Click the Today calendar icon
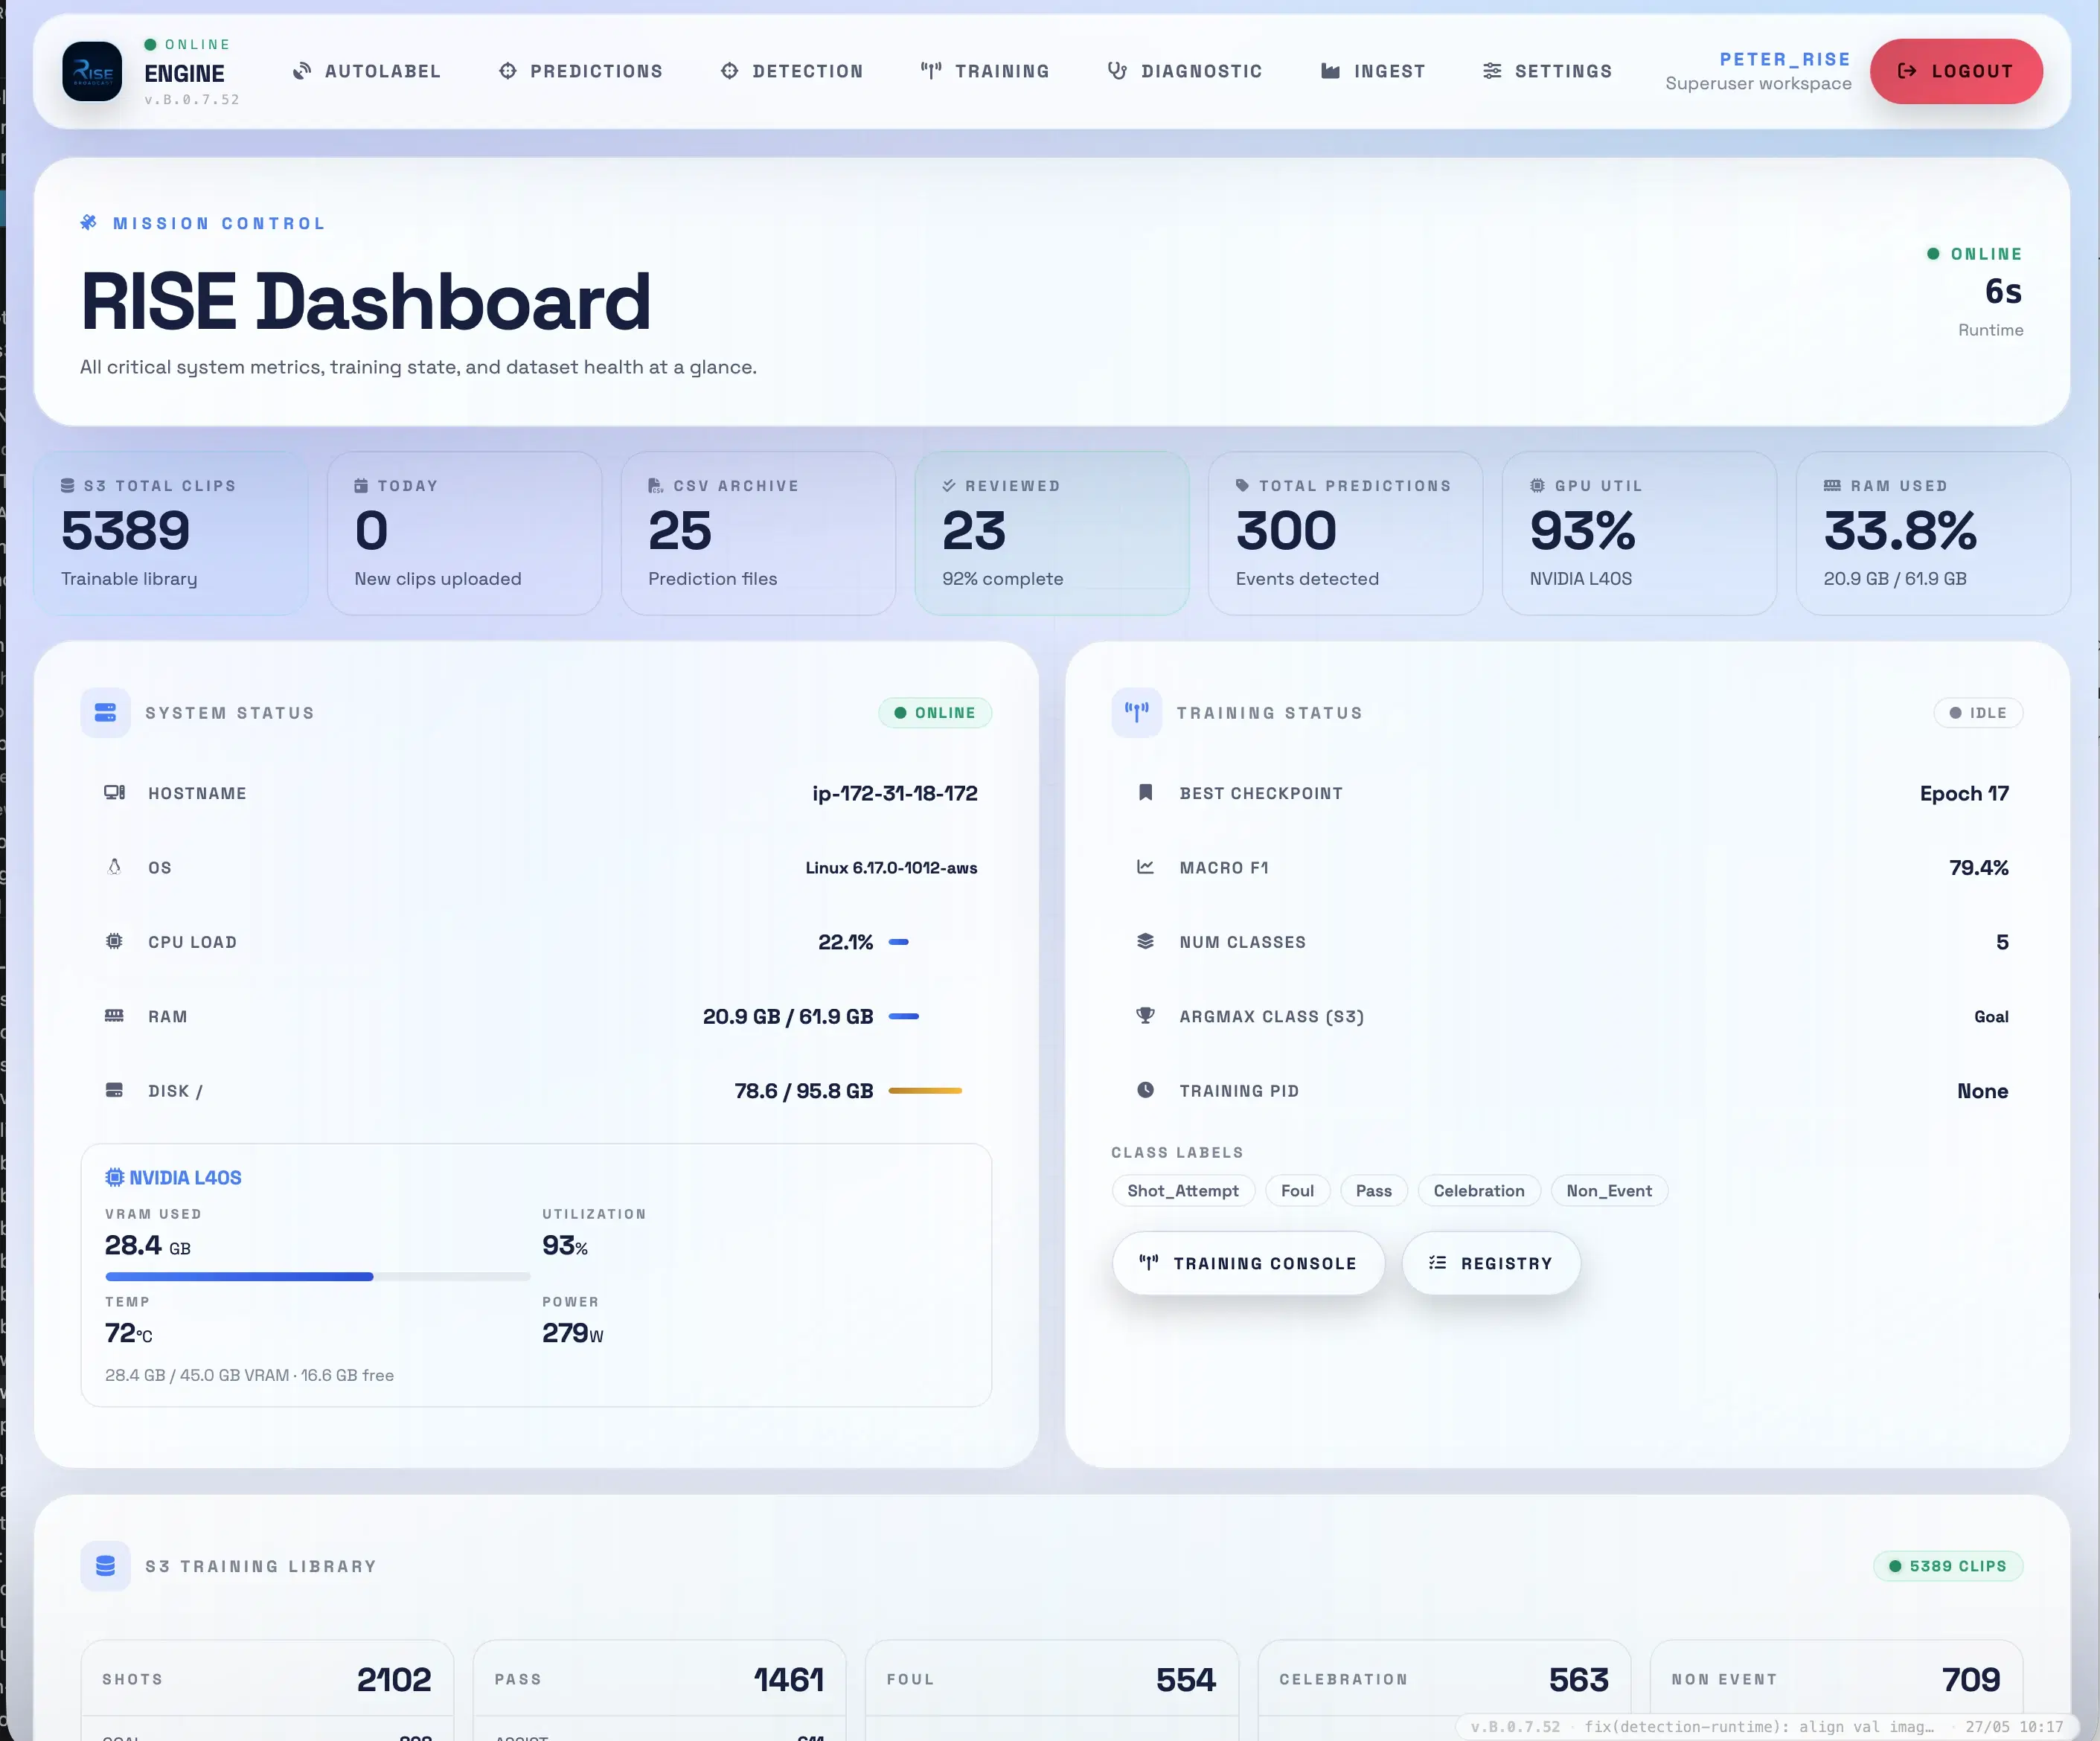Viewport: 2100px width, 1741px height. 361,485
